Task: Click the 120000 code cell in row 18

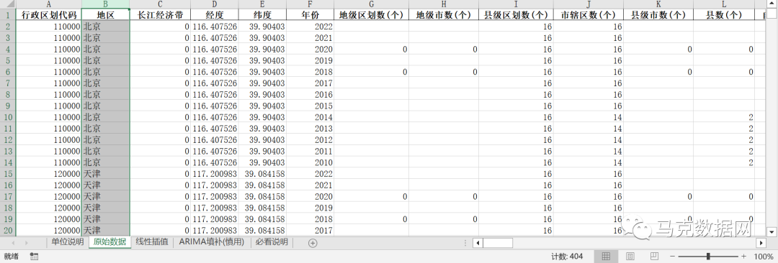Action: coord(49,207)
